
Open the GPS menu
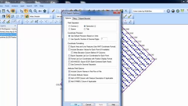click(36, 6)
